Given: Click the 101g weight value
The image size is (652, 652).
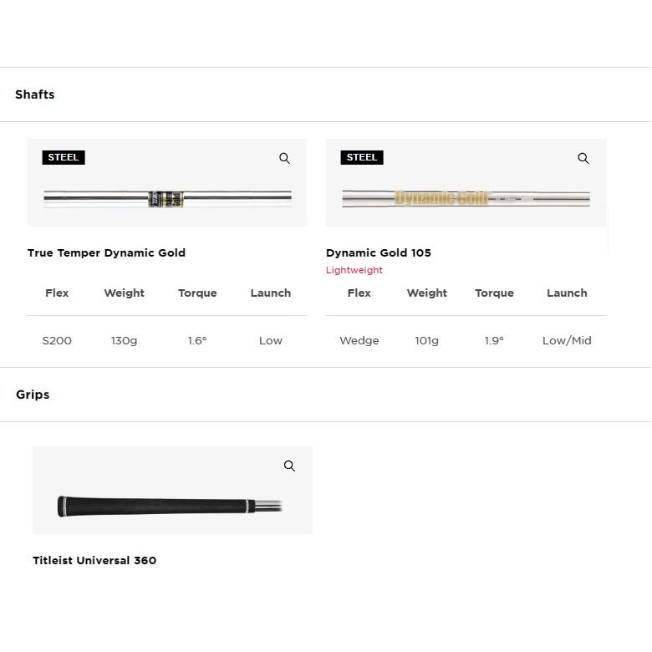Looking at the screenshot, I should coord(426,340).
